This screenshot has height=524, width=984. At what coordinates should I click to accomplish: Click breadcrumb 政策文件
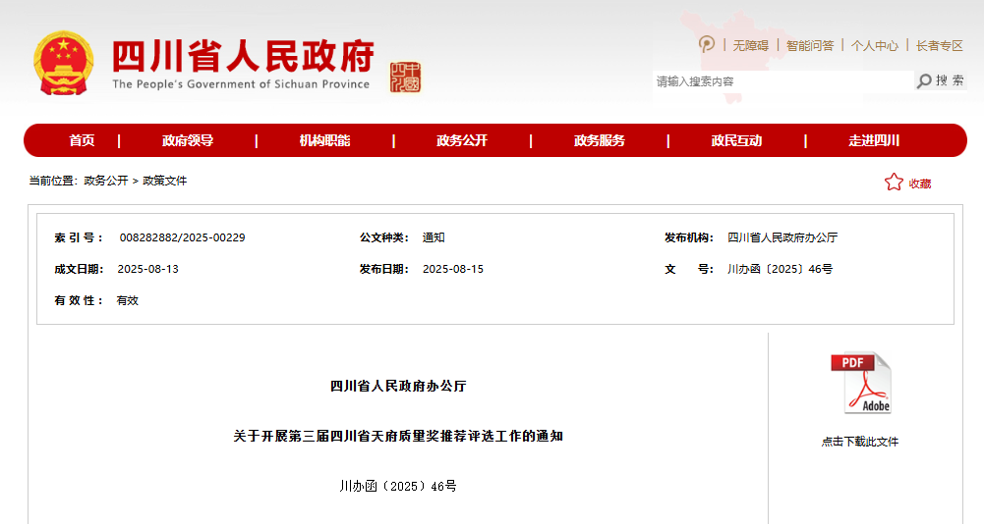point(164,181)
